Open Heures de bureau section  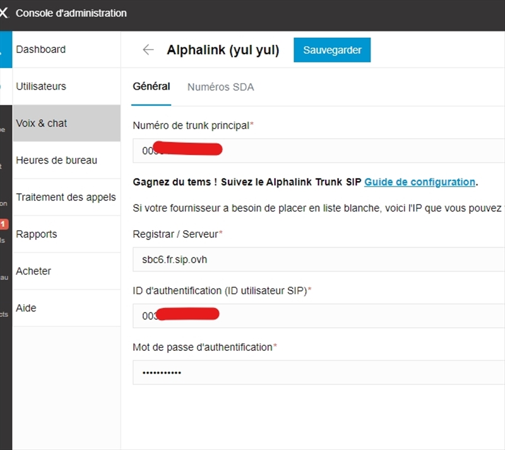click(x=57, y=160)
